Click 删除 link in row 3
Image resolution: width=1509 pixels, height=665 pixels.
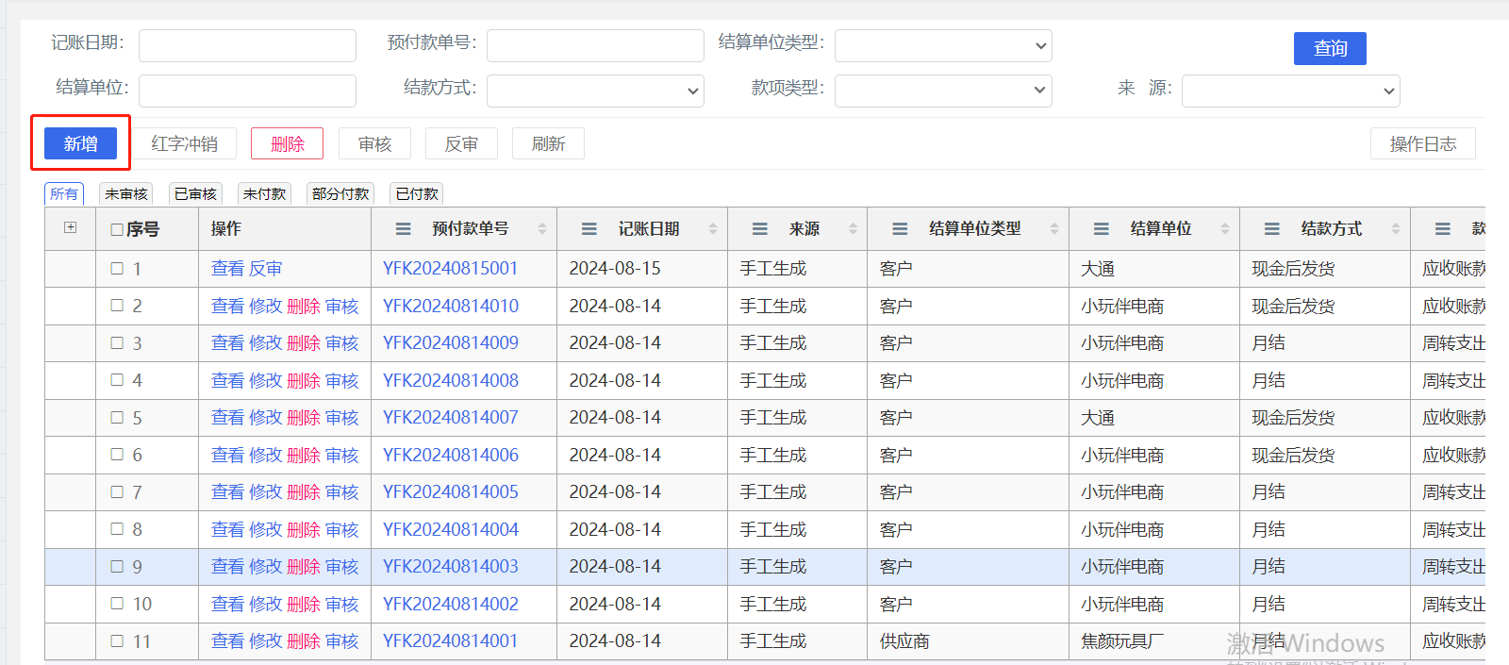click(304, 342)
